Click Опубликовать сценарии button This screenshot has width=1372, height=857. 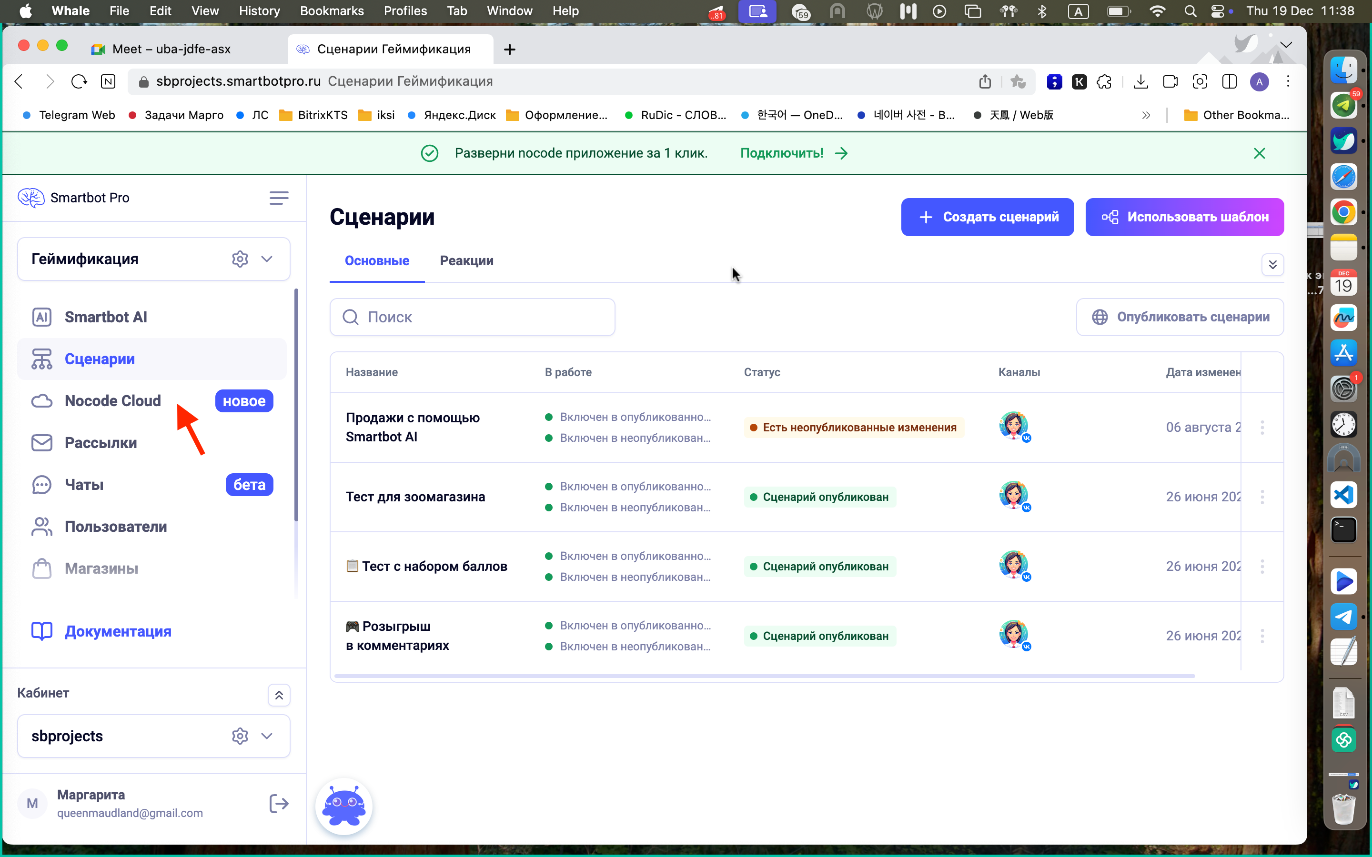point(1180,317)
